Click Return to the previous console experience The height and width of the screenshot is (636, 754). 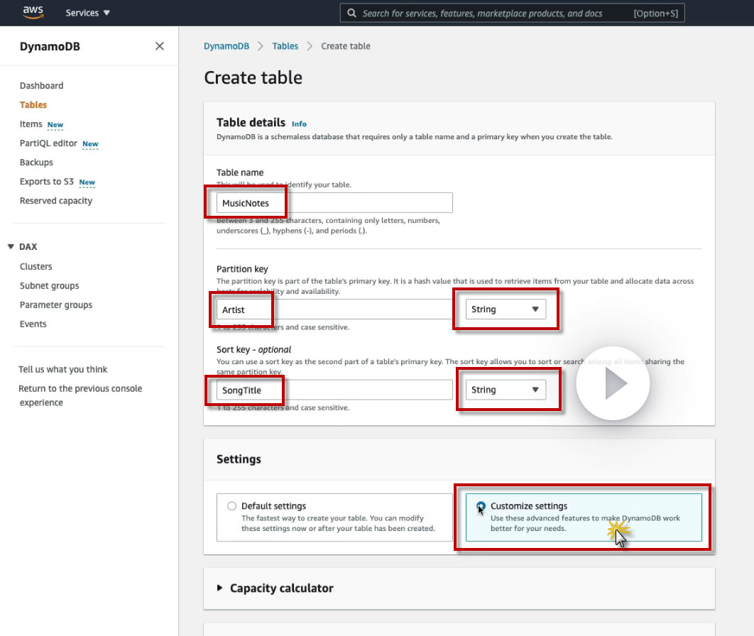[80, 395]
